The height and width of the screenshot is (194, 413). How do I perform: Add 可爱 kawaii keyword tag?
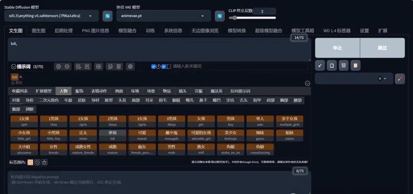(x=142, y=135)
